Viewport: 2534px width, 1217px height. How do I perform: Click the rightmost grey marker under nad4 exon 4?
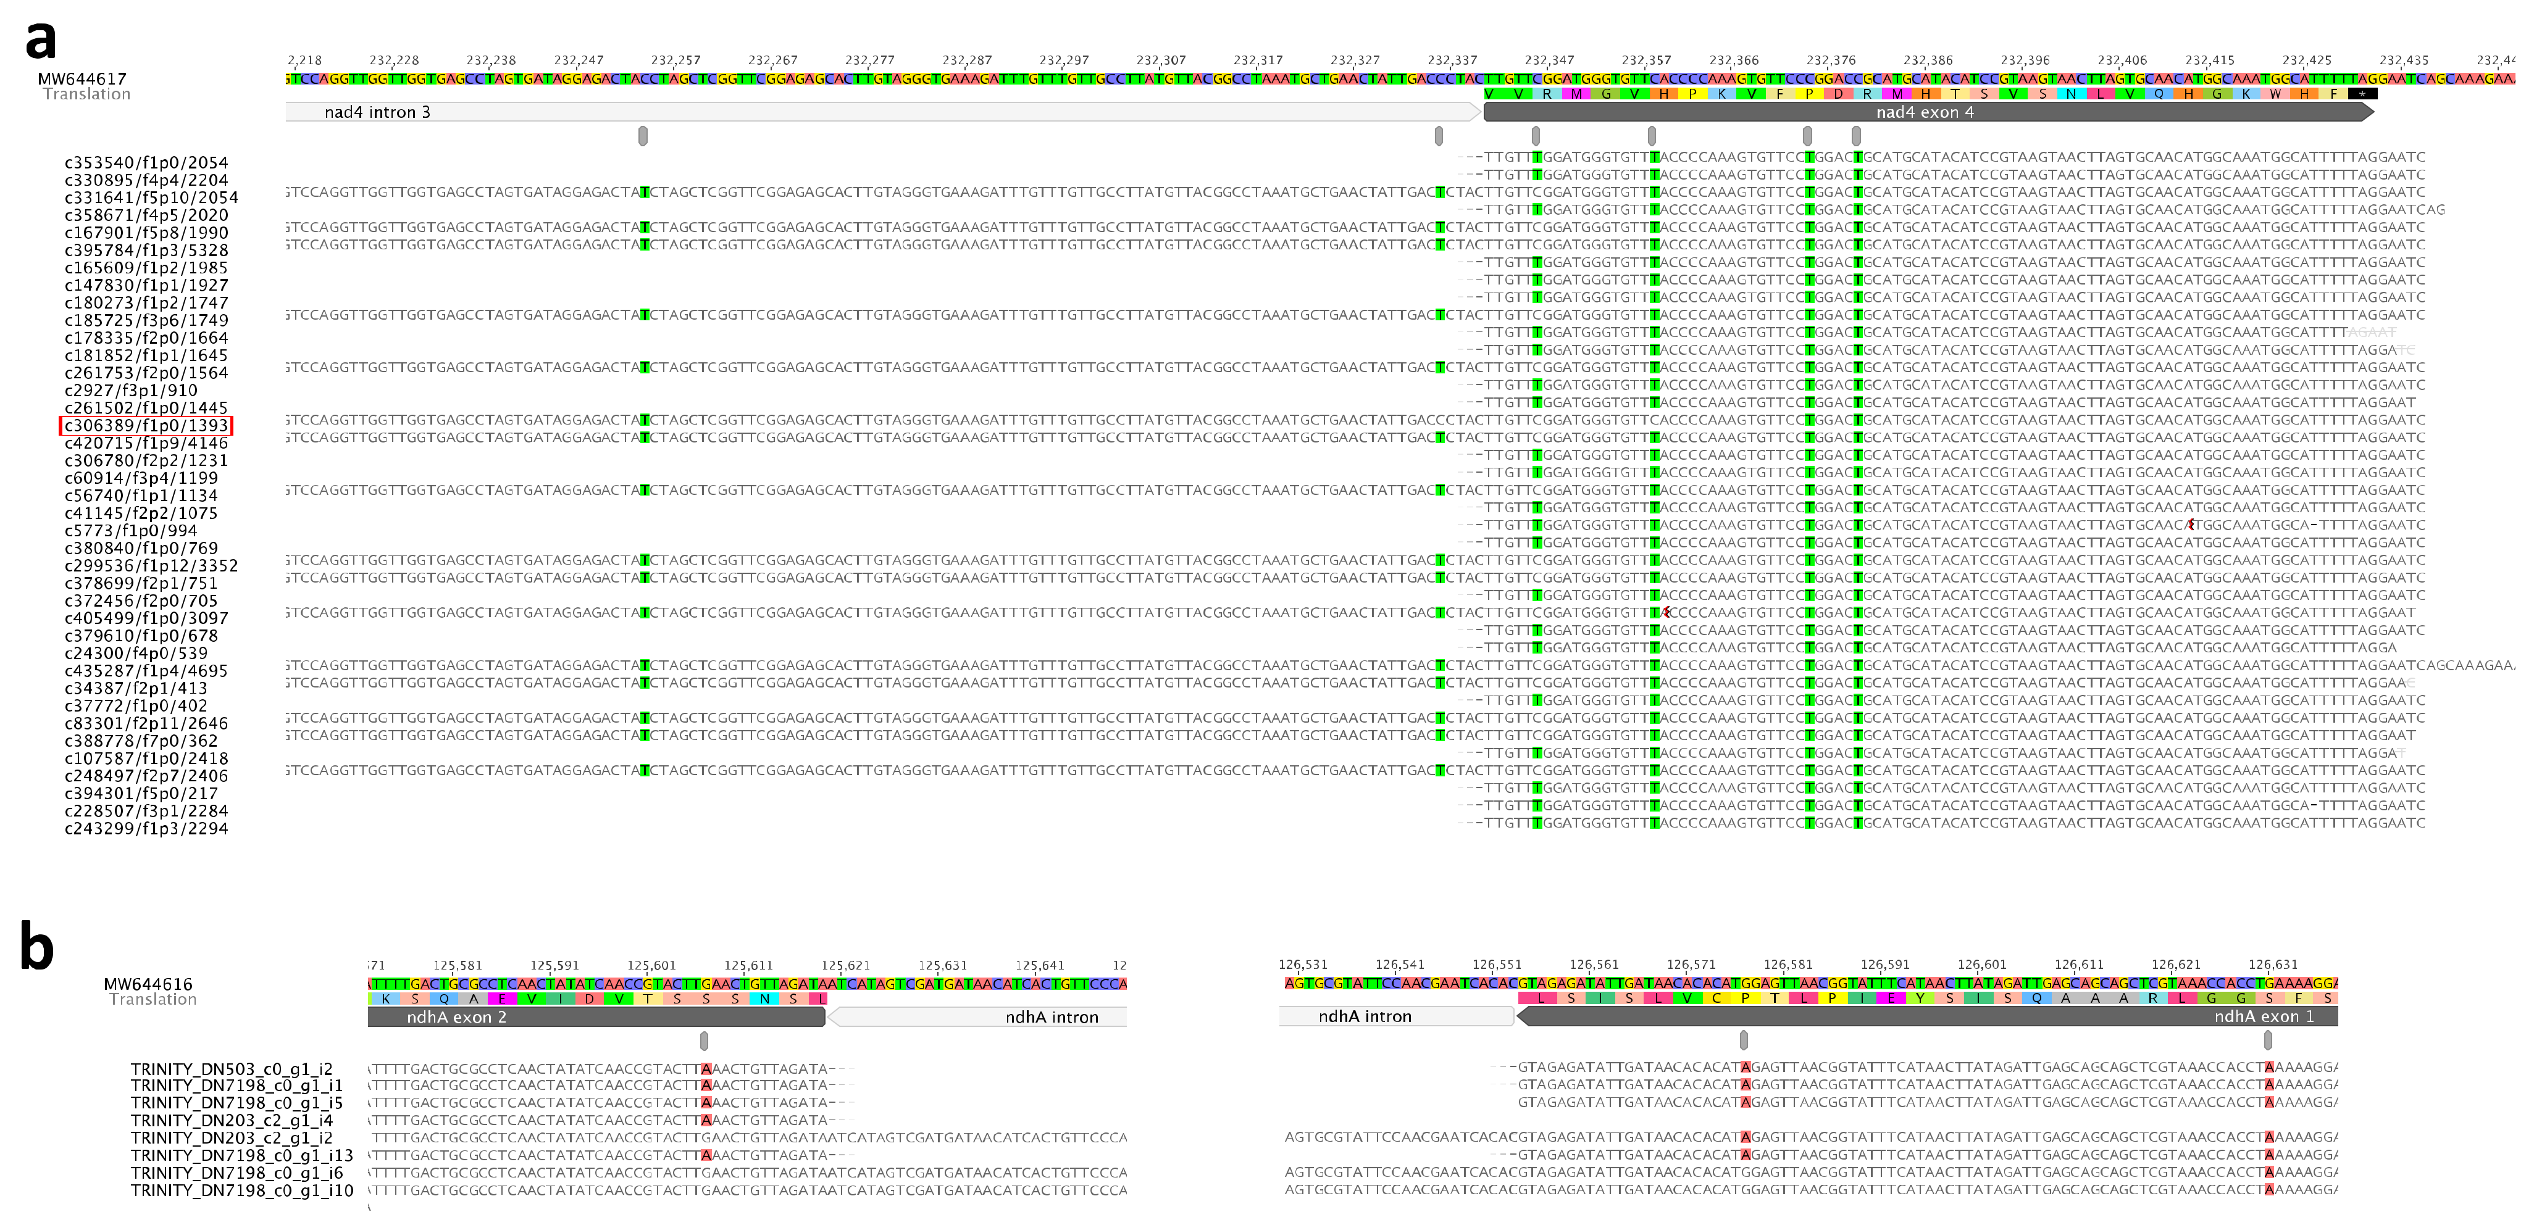1855,136
